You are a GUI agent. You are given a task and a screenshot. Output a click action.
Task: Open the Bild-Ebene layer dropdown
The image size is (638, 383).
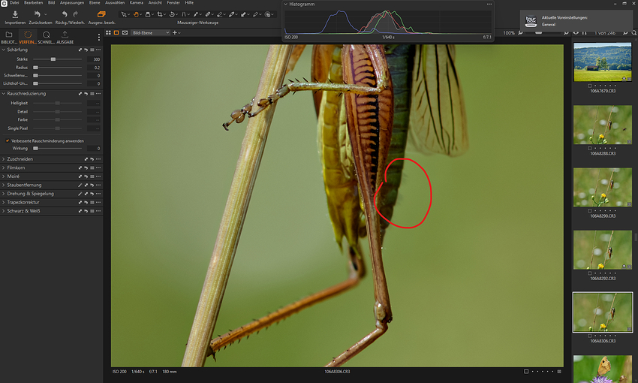(150, 32)
